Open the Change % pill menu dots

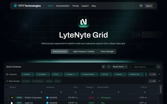tap(77, 74)
